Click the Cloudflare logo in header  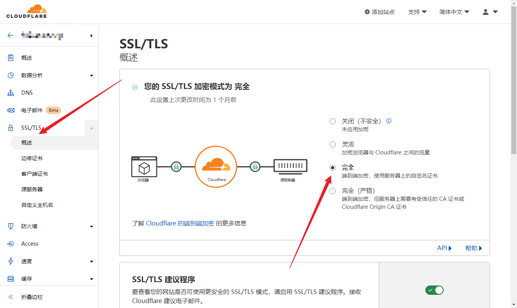(x=27, y=11)
